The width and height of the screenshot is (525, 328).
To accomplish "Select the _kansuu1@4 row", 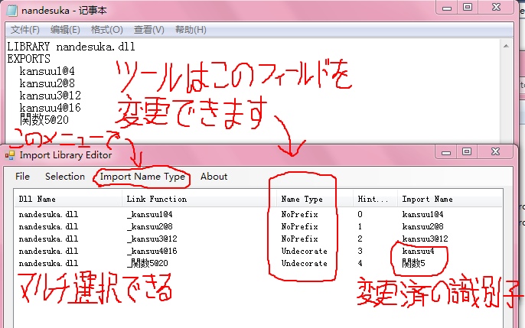I will (258, 214).
